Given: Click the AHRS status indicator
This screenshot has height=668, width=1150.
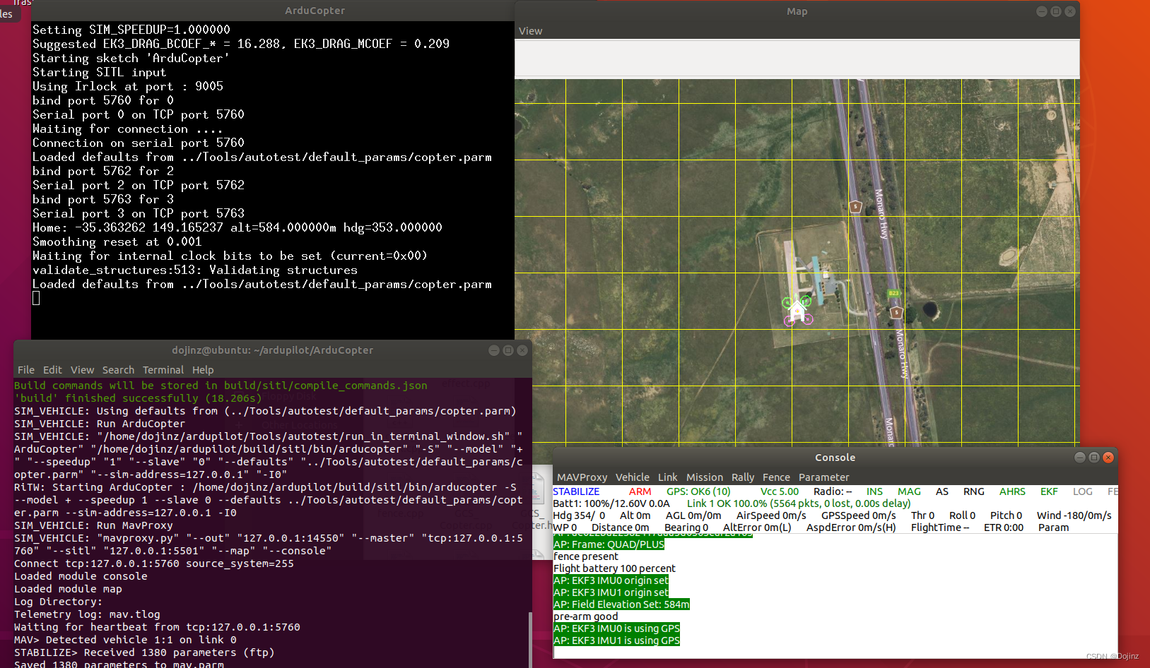Looking at the screenshot, I should coord(1012,491).
